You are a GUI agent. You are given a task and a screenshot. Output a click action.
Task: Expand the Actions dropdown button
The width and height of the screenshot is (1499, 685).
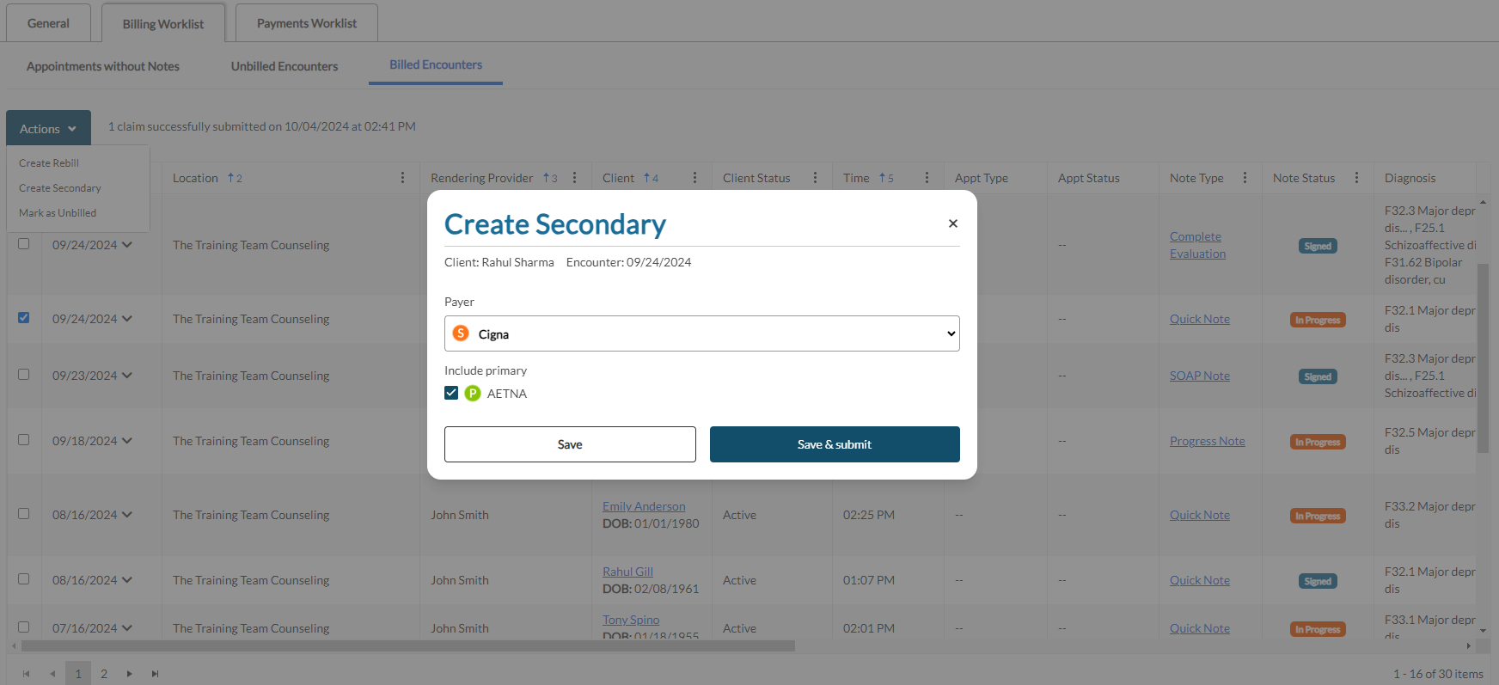[x=48, y=129]
